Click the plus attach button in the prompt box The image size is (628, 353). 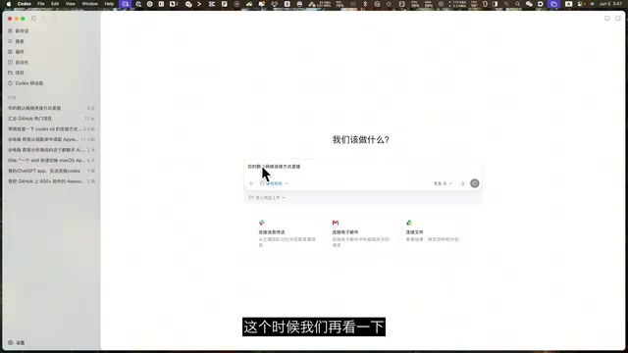[251, 183]
